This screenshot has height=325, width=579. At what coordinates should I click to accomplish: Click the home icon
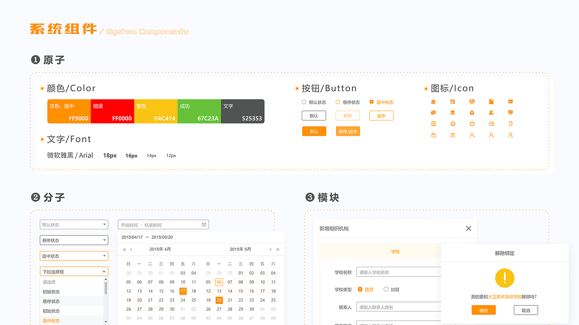tap(433, 102)
